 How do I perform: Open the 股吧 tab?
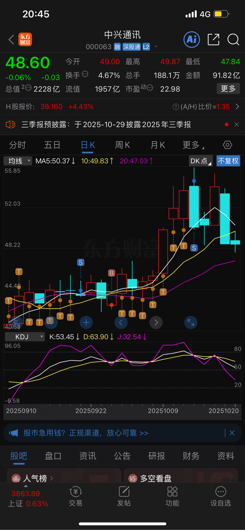(x=19, y=456)
